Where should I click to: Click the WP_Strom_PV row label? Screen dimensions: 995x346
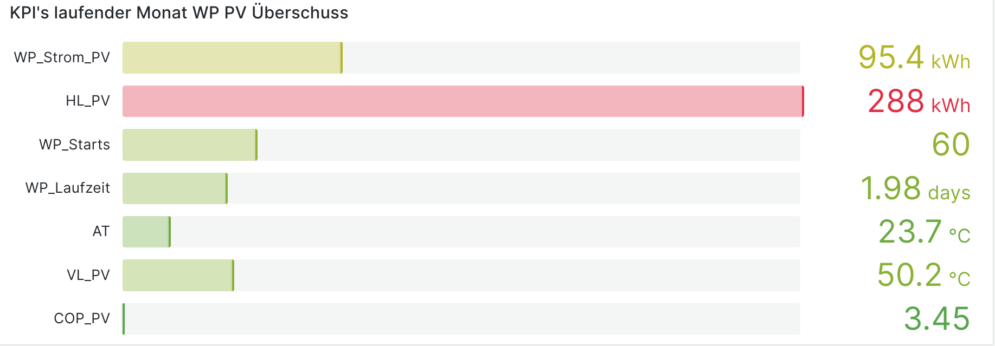[x=62, y=57]
